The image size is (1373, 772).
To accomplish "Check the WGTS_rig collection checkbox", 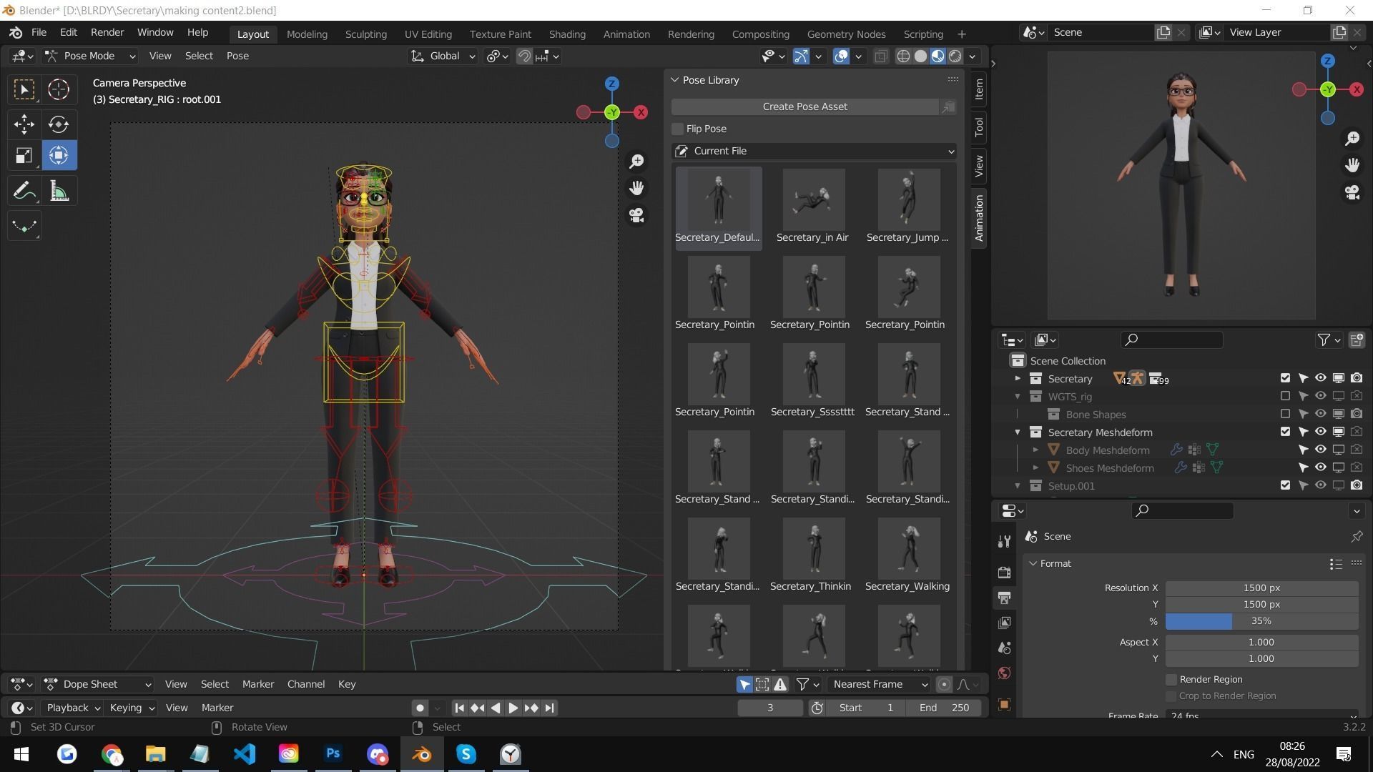I will click(x=1285, y=396).
